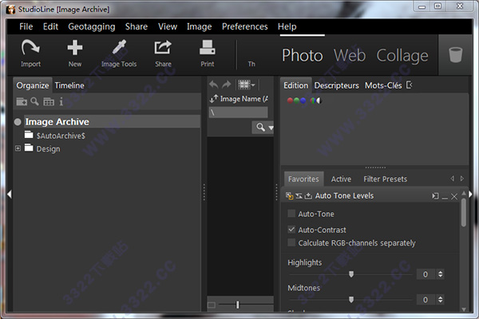Switch to Collage mode

pyautogui.click(x=403, y=56)
